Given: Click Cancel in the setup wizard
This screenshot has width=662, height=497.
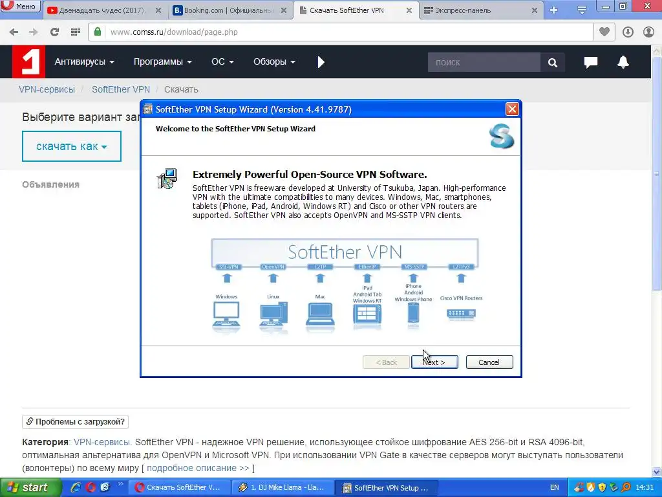Looking at the screenshot, I should [489, 362].
